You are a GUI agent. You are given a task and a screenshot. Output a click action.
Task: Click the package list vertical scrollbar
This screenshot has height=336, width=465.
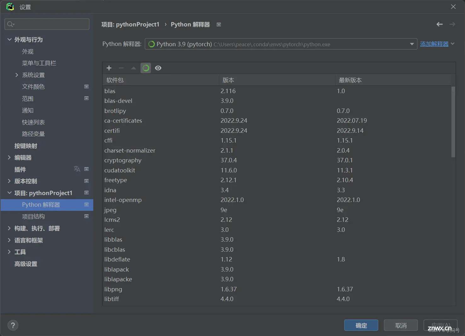(x=453, y=122)
